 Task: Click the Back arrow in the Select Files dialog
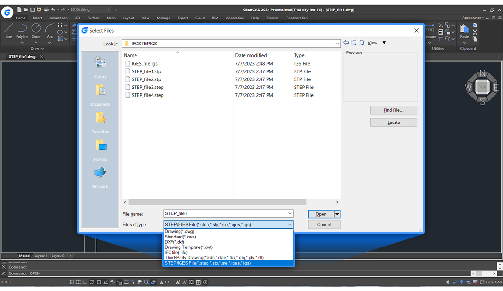coord(345,42)
